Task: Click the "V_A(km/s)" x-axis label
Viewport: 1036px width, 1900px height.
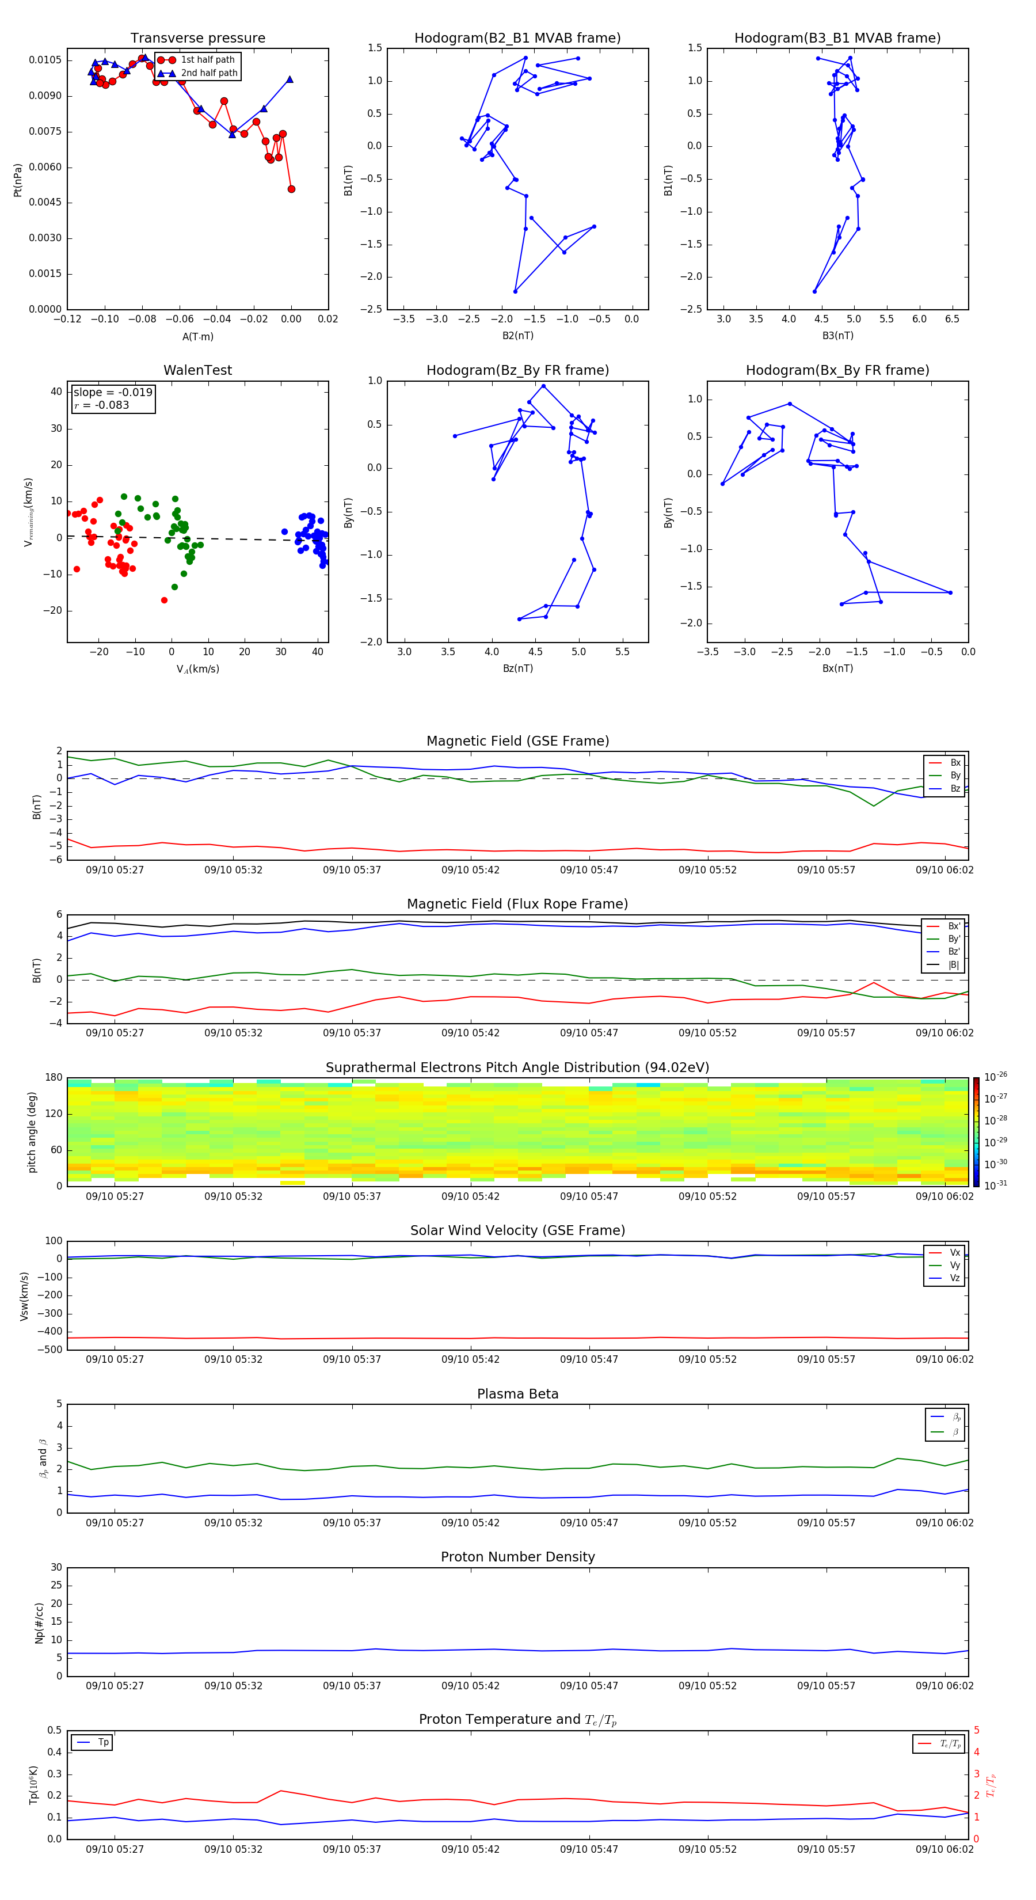Action: tap(197, 669)
